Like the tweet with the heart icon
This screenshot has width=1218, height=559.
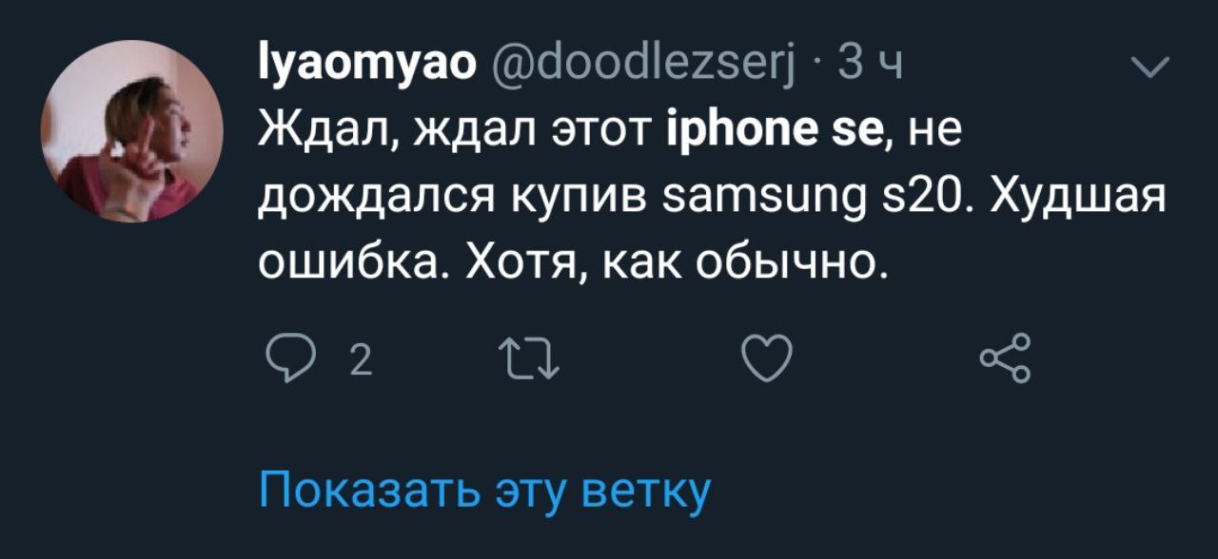click(767, 361)
